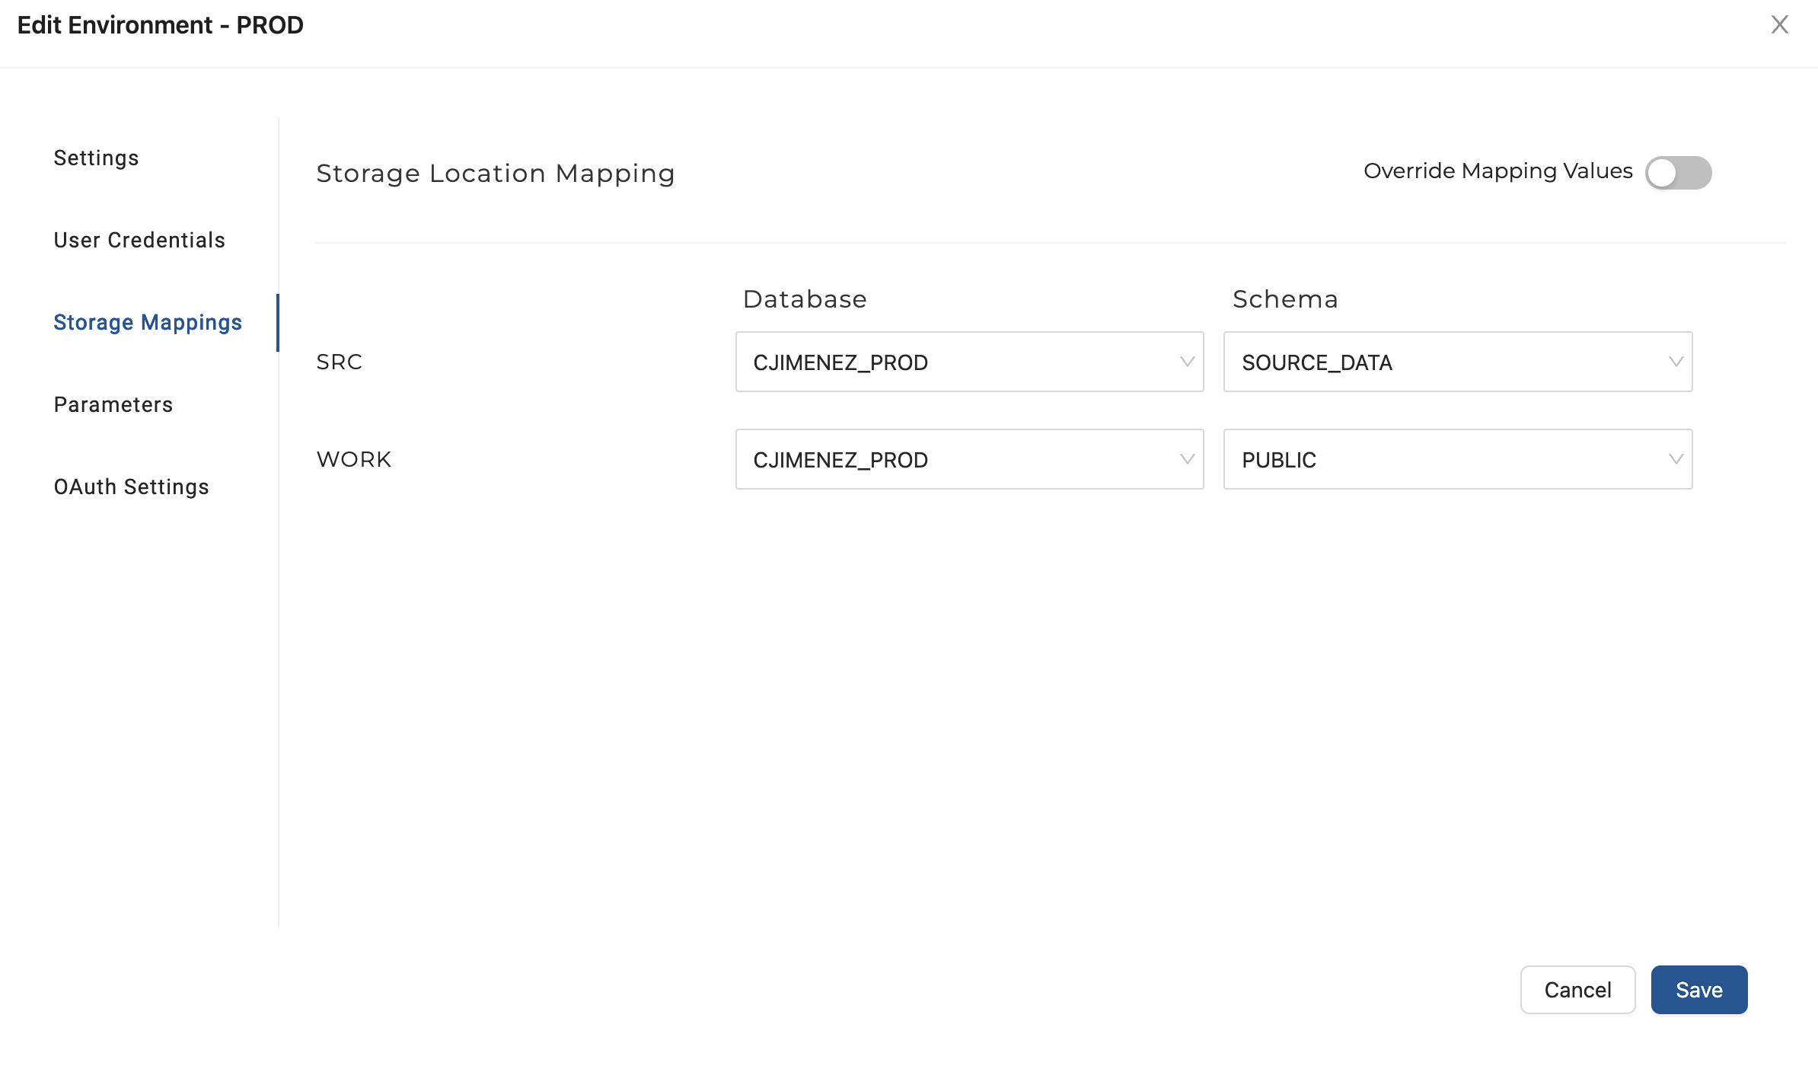Open the Parameters section

pos(113,404)
